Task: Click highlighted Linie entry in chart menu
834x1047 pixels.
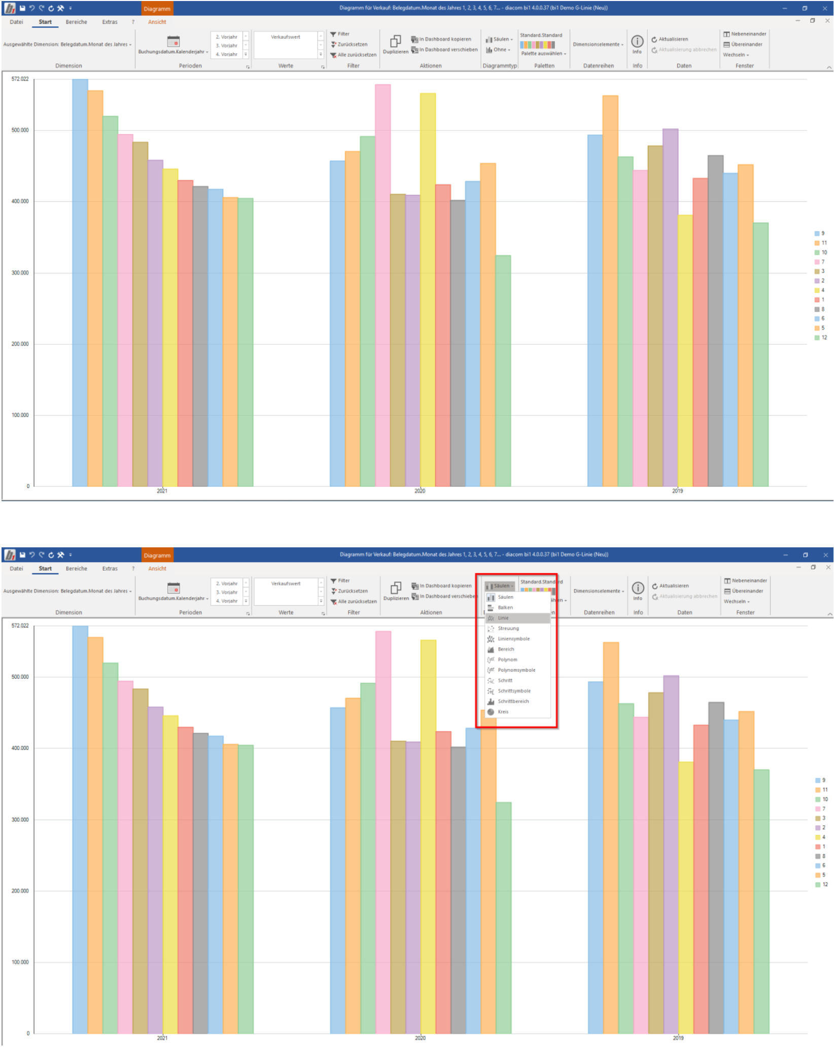Action: click(517, 618)
